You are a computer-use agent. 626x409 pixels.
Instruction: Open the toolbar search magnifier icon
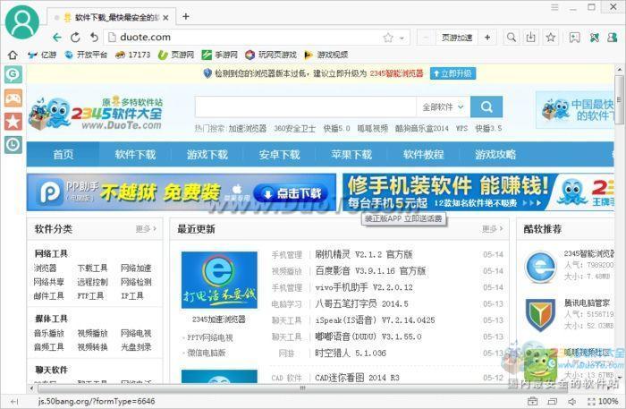click(x=511, y=38)
